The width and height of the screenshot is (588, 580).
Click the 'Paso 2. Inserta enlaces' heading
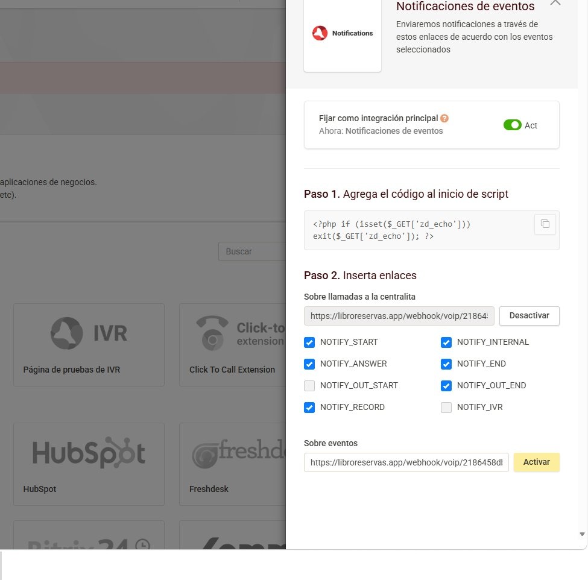[360, 275]
